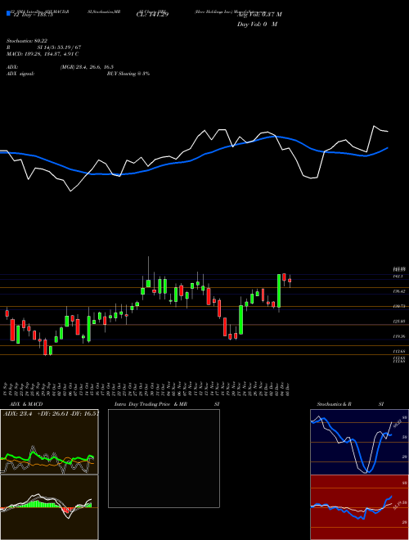
Task: Click the 'Intra Day Trading Price & MR' title
Action: [151, 404]
